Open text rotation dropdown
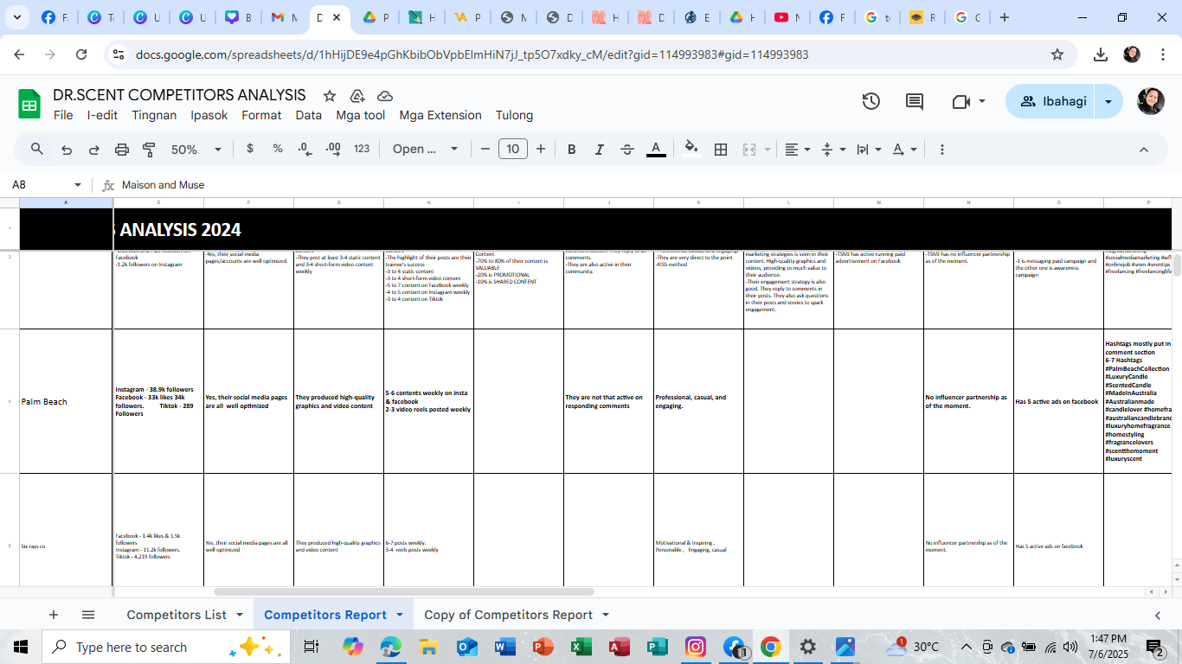 coord(904,149)
